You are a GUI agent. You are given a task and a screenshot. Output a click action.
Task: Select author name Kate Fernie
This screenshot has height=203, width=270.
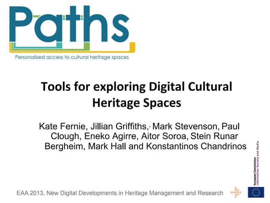coord(60,126)
